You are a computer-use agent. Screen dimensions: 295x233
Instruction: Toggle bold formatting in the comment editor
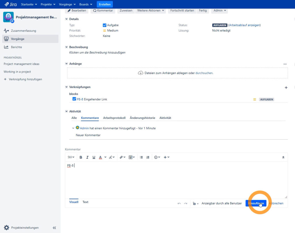(81, 157)
